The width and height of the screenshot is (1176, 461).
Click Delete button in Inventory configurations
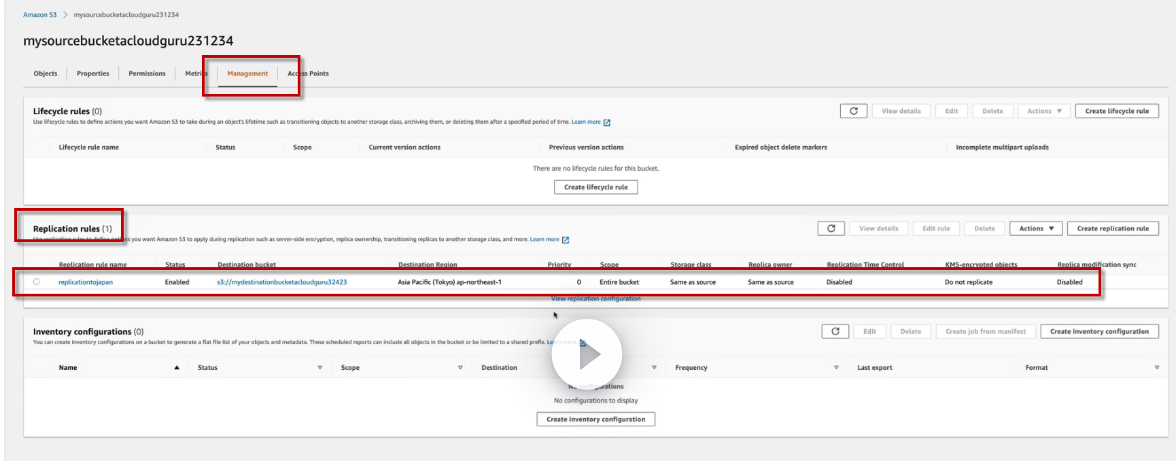click(911, 331)
